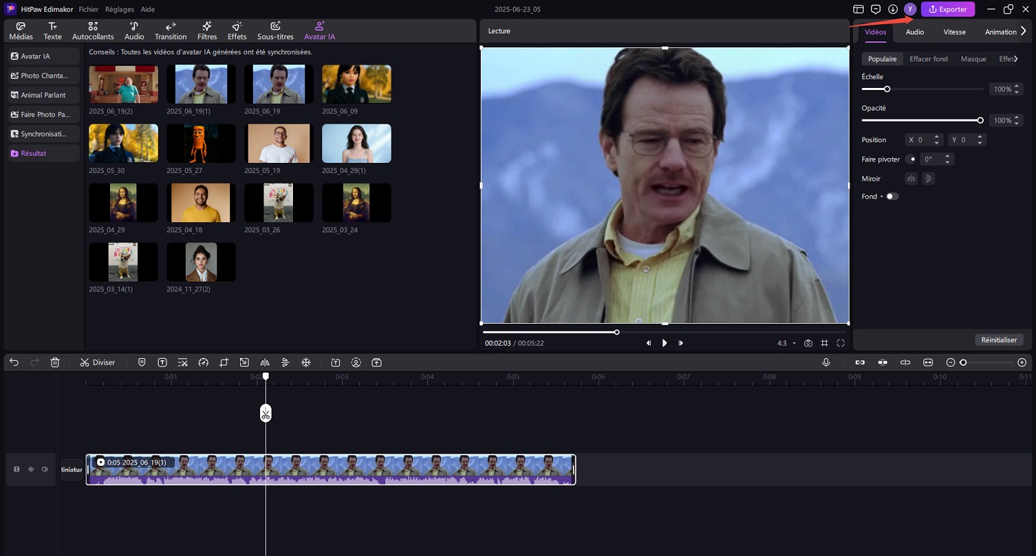The image size is (1036, 556).
Task: Open the Sous-titres tab
Action: (275, 31)
